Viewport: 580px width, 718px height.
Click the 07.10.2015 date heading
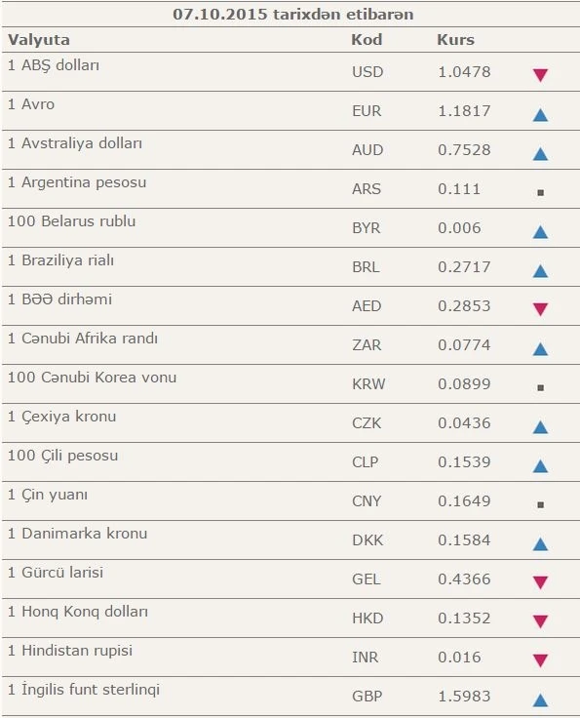[x=220, y=15]
